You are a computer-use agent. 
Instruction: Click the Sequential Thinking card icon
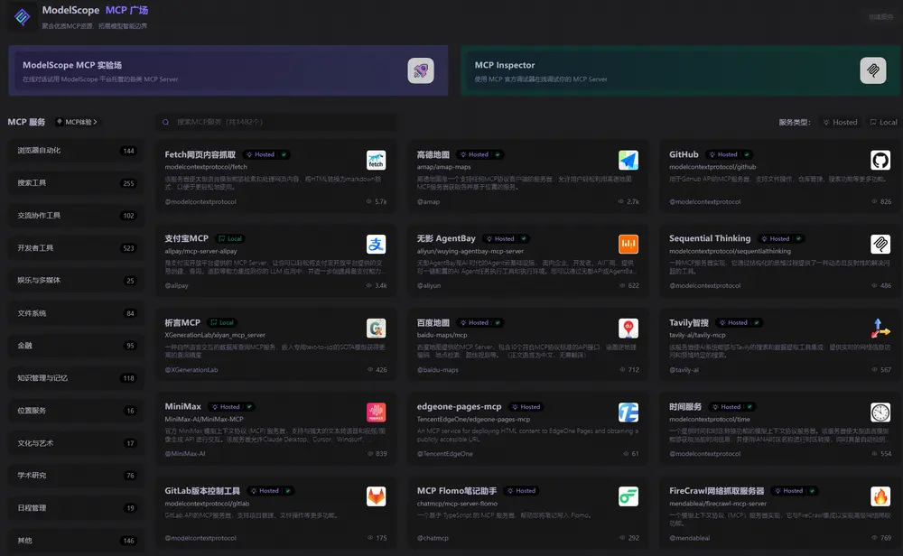880,244
